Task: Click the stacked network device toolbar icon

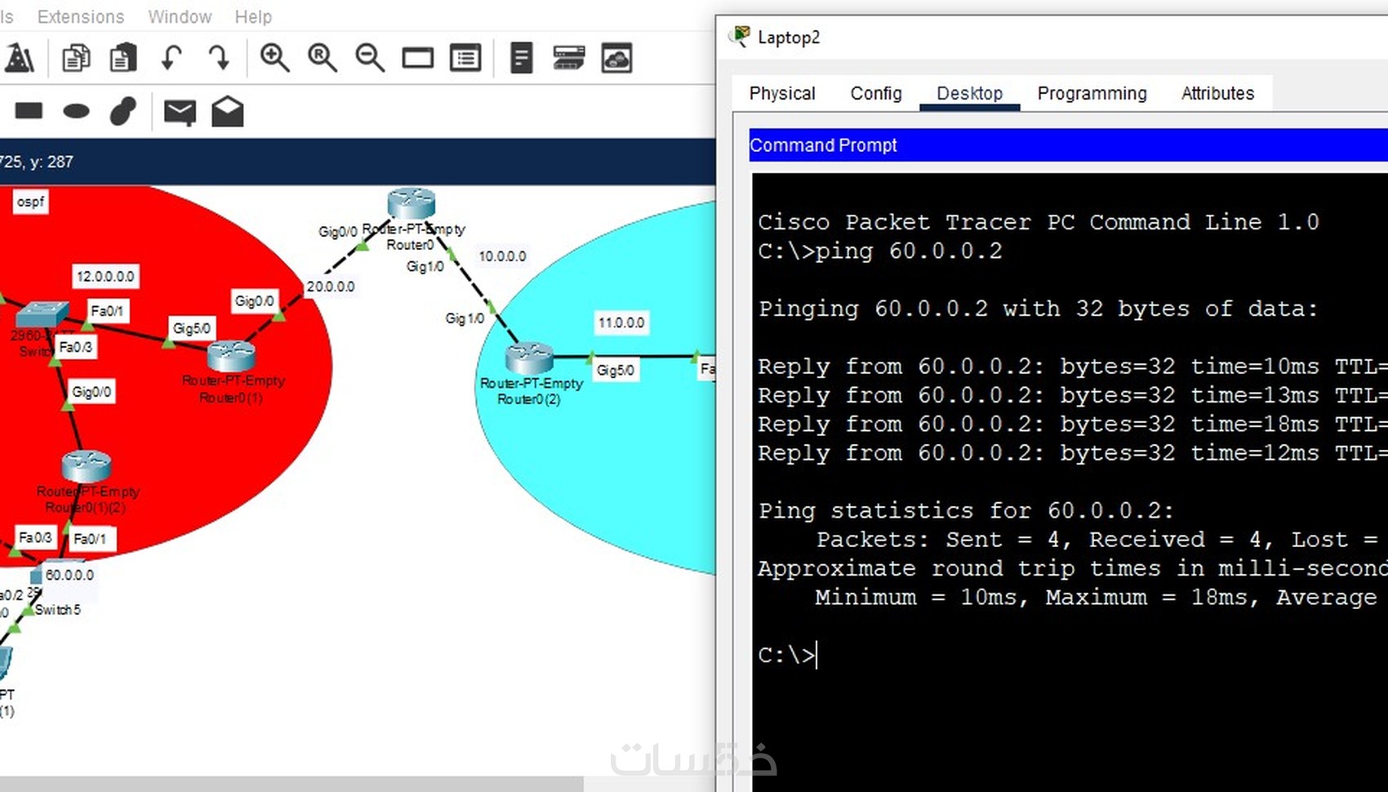Action: 569,58
